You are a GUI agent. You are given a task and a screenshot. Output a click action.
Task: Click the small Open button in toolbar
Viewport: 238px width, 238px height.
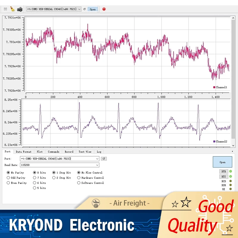(93, 9)
